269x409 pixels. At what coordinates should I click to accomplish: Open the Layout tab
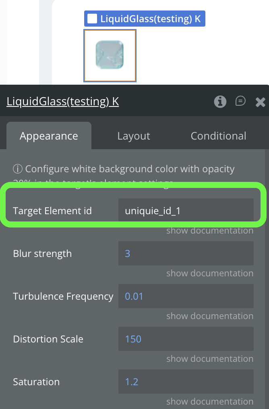click(x=134, y=136)
